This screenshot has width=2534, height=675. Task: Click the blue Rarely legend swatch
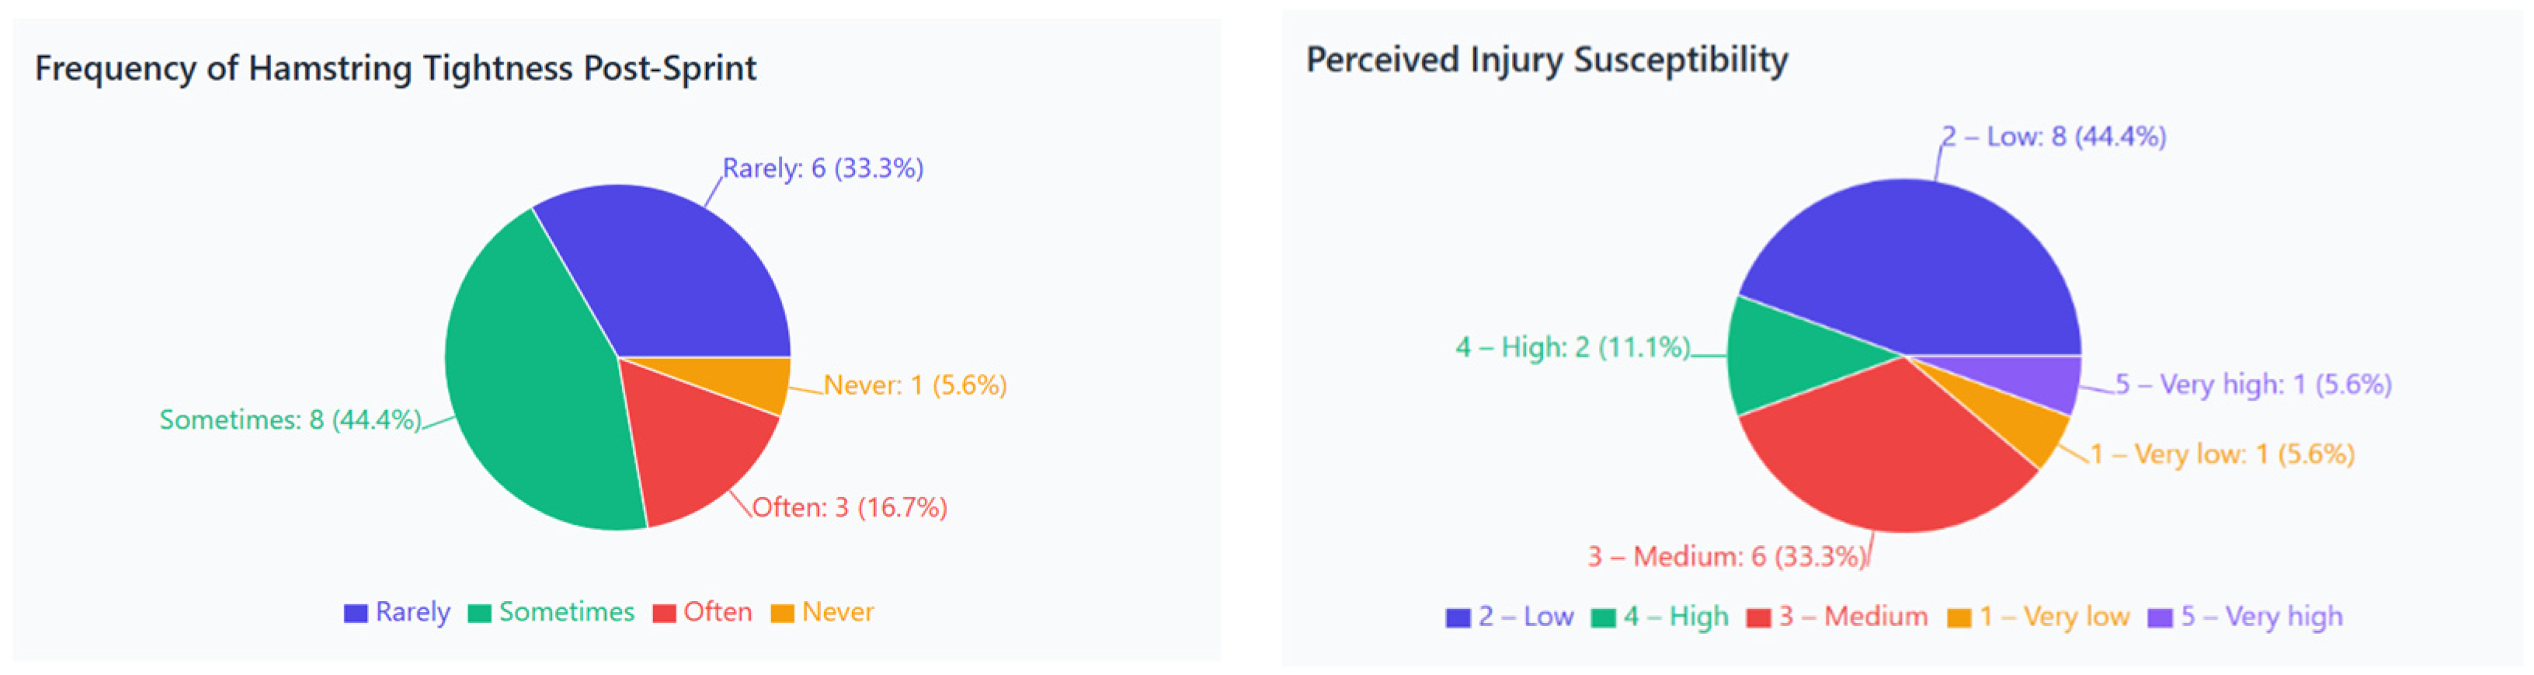pos(355,613)
